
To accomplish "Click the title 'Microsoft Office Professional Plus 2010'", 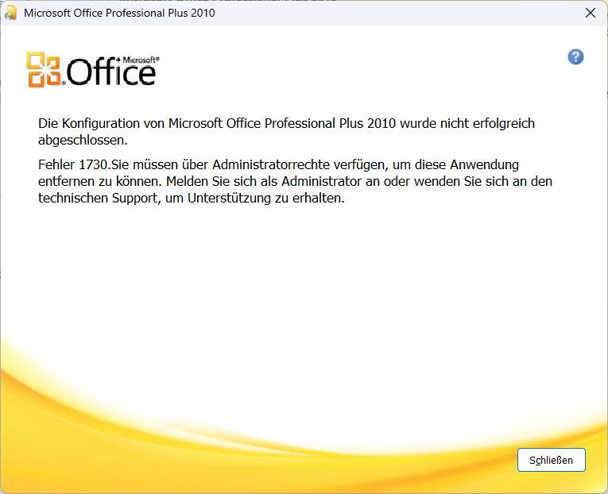I will click(119, 13).
